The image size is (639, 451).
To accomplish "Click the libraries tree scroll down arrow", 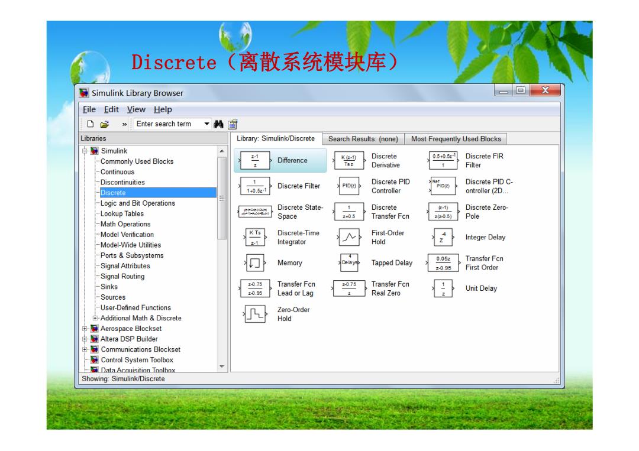I will (x=222, y=366).
